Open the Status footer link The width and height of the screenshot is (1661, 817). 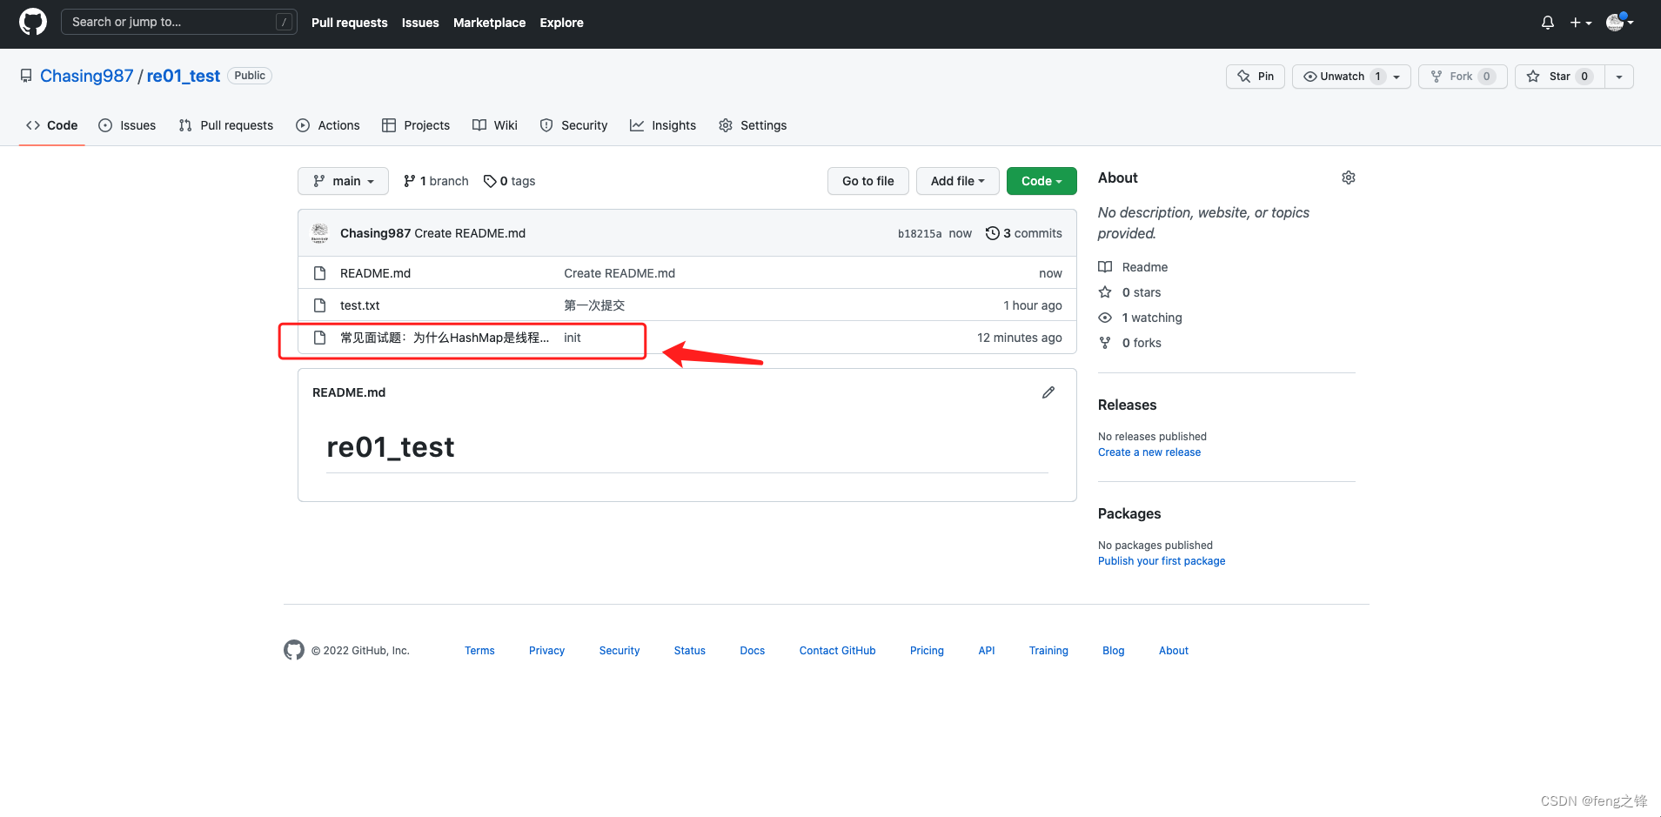click(689, 651)
